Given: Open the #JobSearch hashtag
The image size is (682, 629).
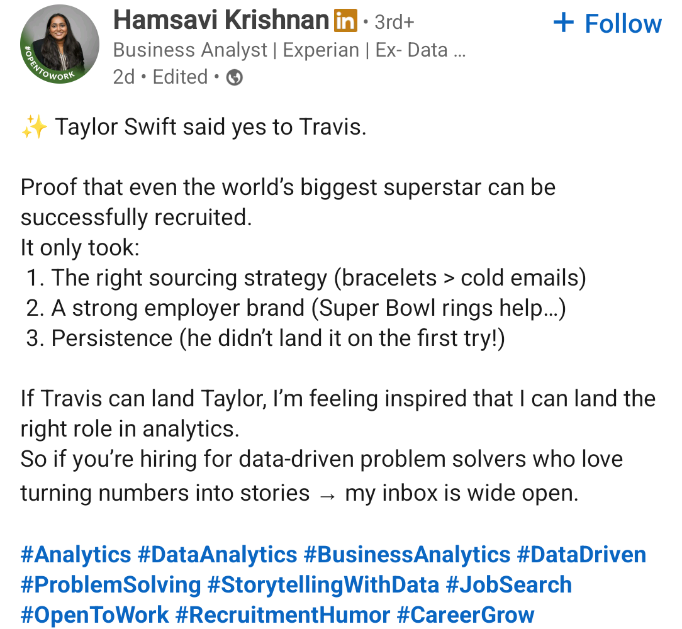Looking at the screenshot, I should coord(509,584).
